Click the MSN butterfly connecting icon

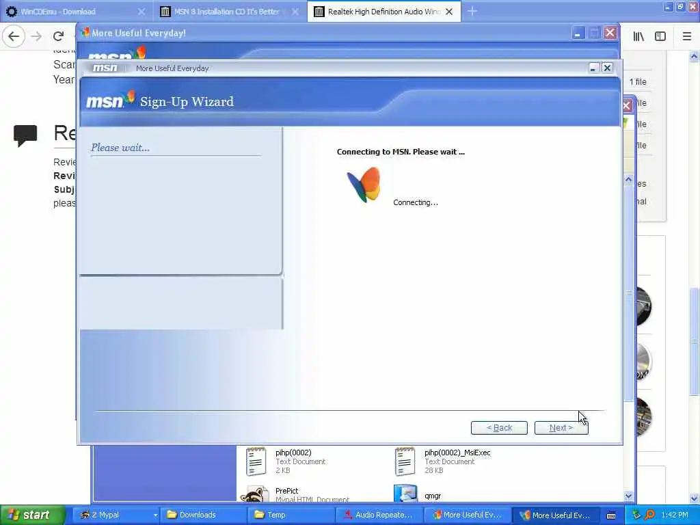(x=364, y=185)
